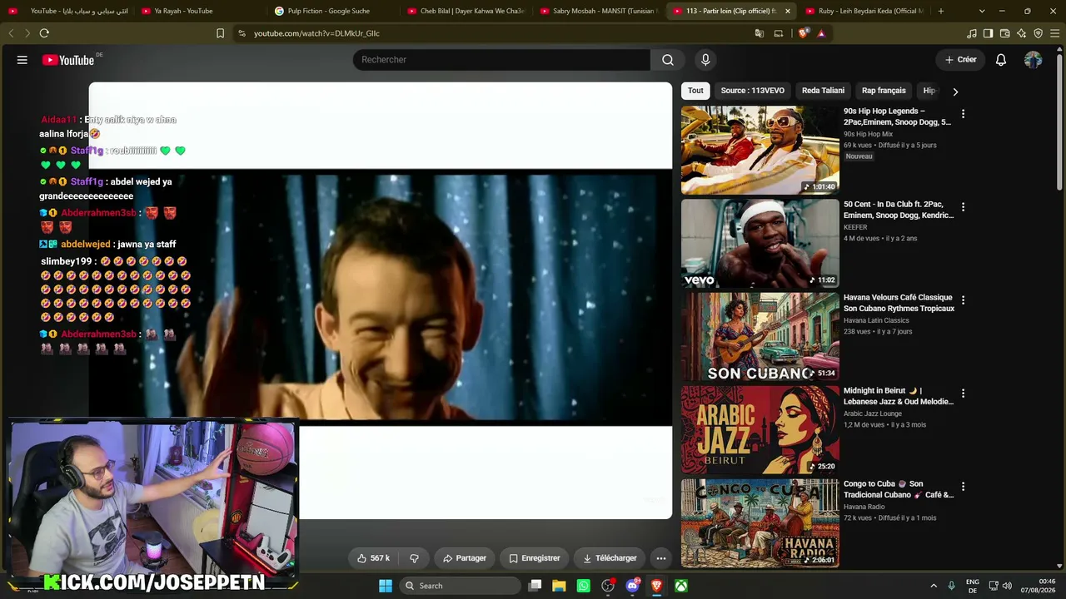
Task: Open the Midnight in Beirut video title
Action: (x=899, y=396)
